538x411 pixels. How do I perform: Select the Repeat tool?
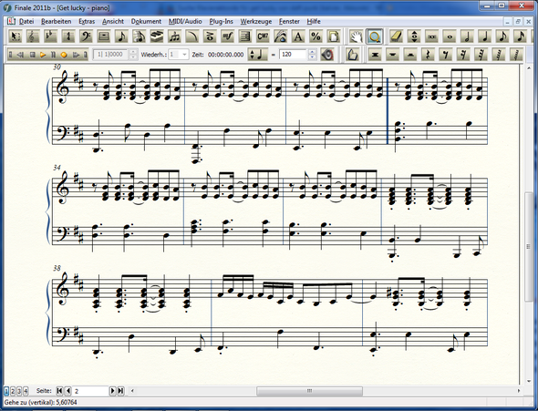(x=245, y=36)
